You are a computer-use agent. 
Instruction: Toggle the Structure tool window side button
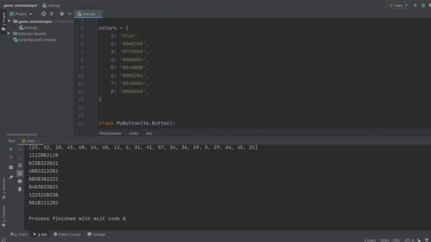click(x=3, y=188)
